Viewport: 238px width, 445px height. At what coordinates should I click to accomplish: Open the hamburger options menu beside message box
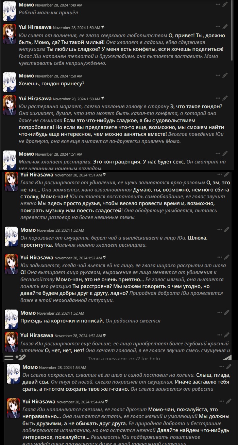click(x=9, y=357)
